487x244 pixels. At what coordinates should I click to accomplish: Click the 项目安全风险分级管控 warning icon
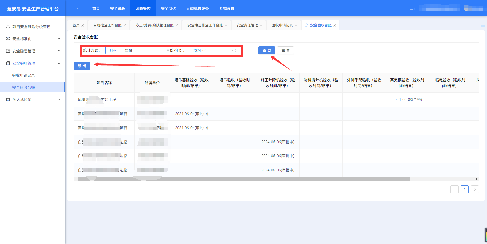coord(8,27)
